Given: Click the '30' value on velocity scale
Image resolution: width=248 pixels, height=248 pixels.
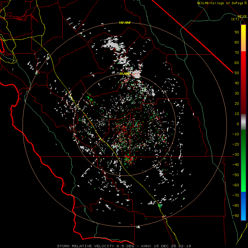Looking at the screenshot, I should click(x=237, y=93).
